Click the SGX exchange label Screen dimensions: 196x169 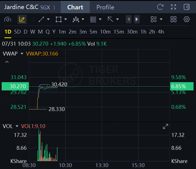point(45,7)
